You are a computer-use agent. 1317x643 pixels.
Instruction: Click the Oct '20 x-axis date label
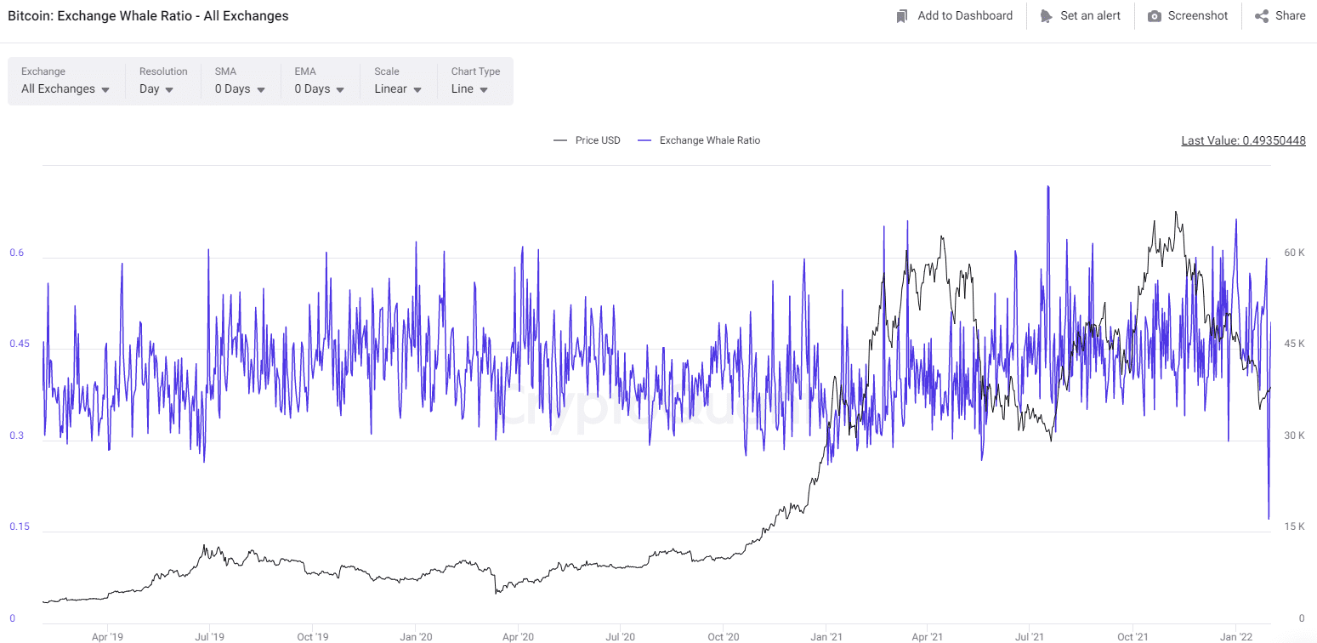pyautogui.click(x=722, y=636)
